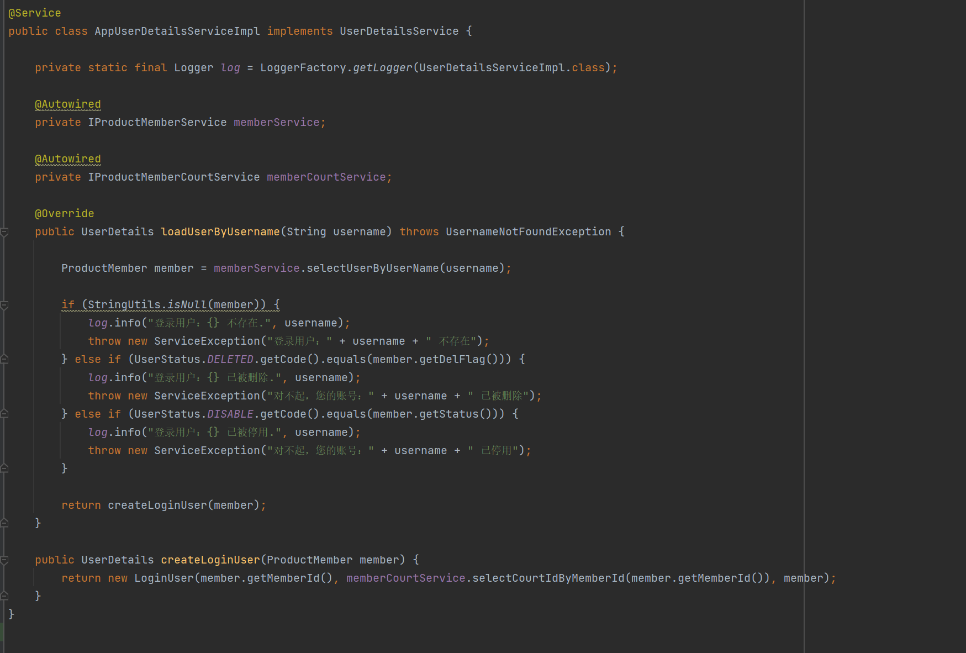Click the @Service annotation
Viewport: 966px width, 653px height.
pyautogui.click(x=35, y=13)
